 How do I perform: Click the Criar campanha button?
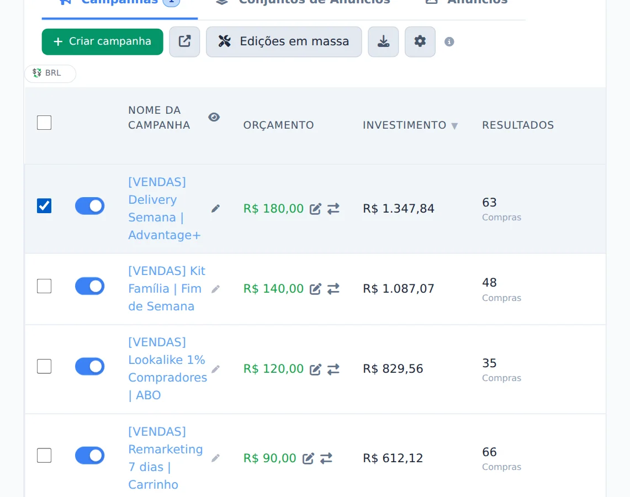point(103,41)
